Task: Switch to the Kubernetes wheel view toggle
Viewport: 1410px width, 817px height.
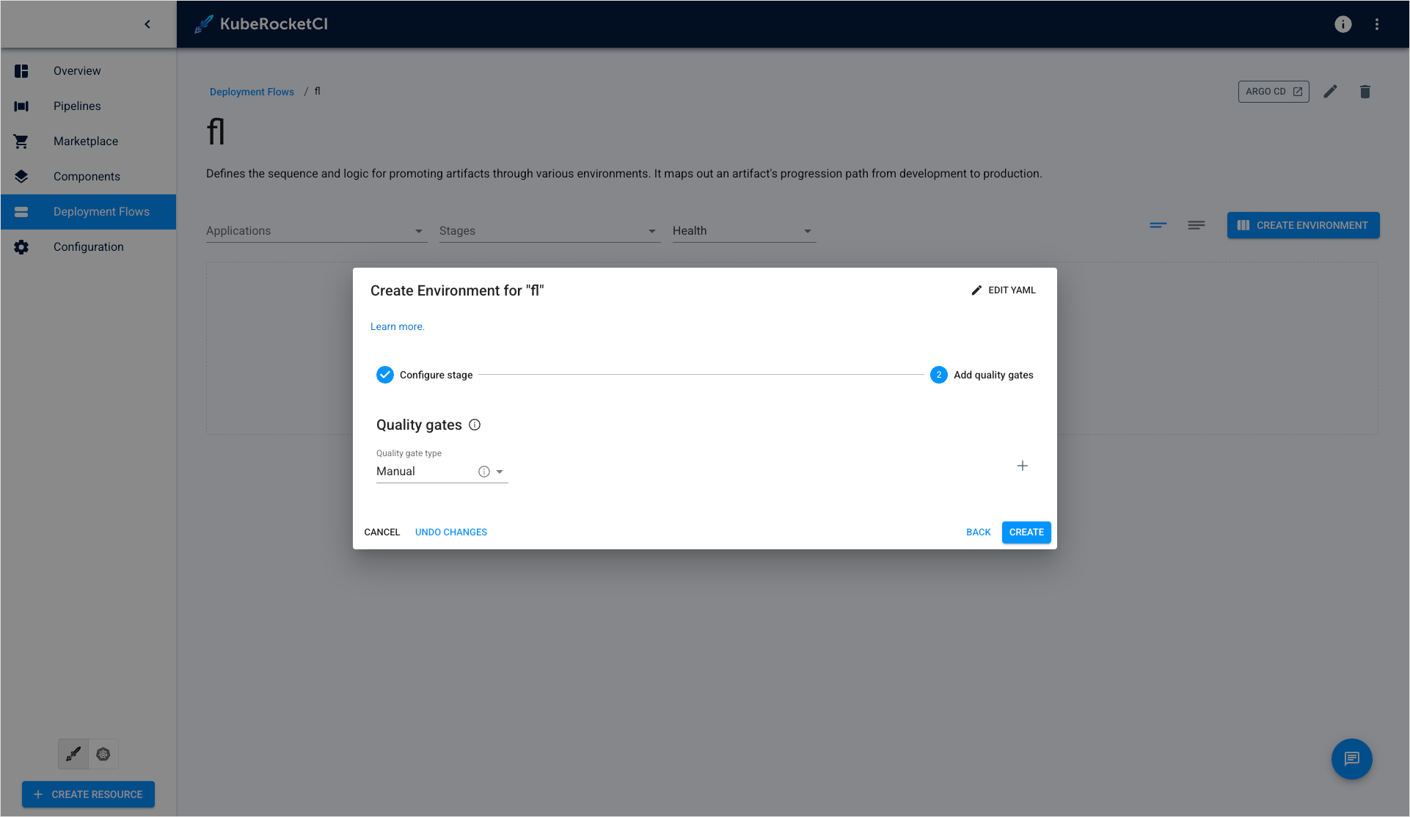Action: coord(103,754)
